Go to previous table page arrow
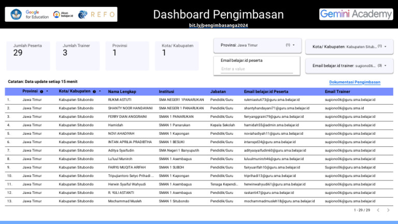The width and height of the screenshot is (398, 224). (378, 210)
